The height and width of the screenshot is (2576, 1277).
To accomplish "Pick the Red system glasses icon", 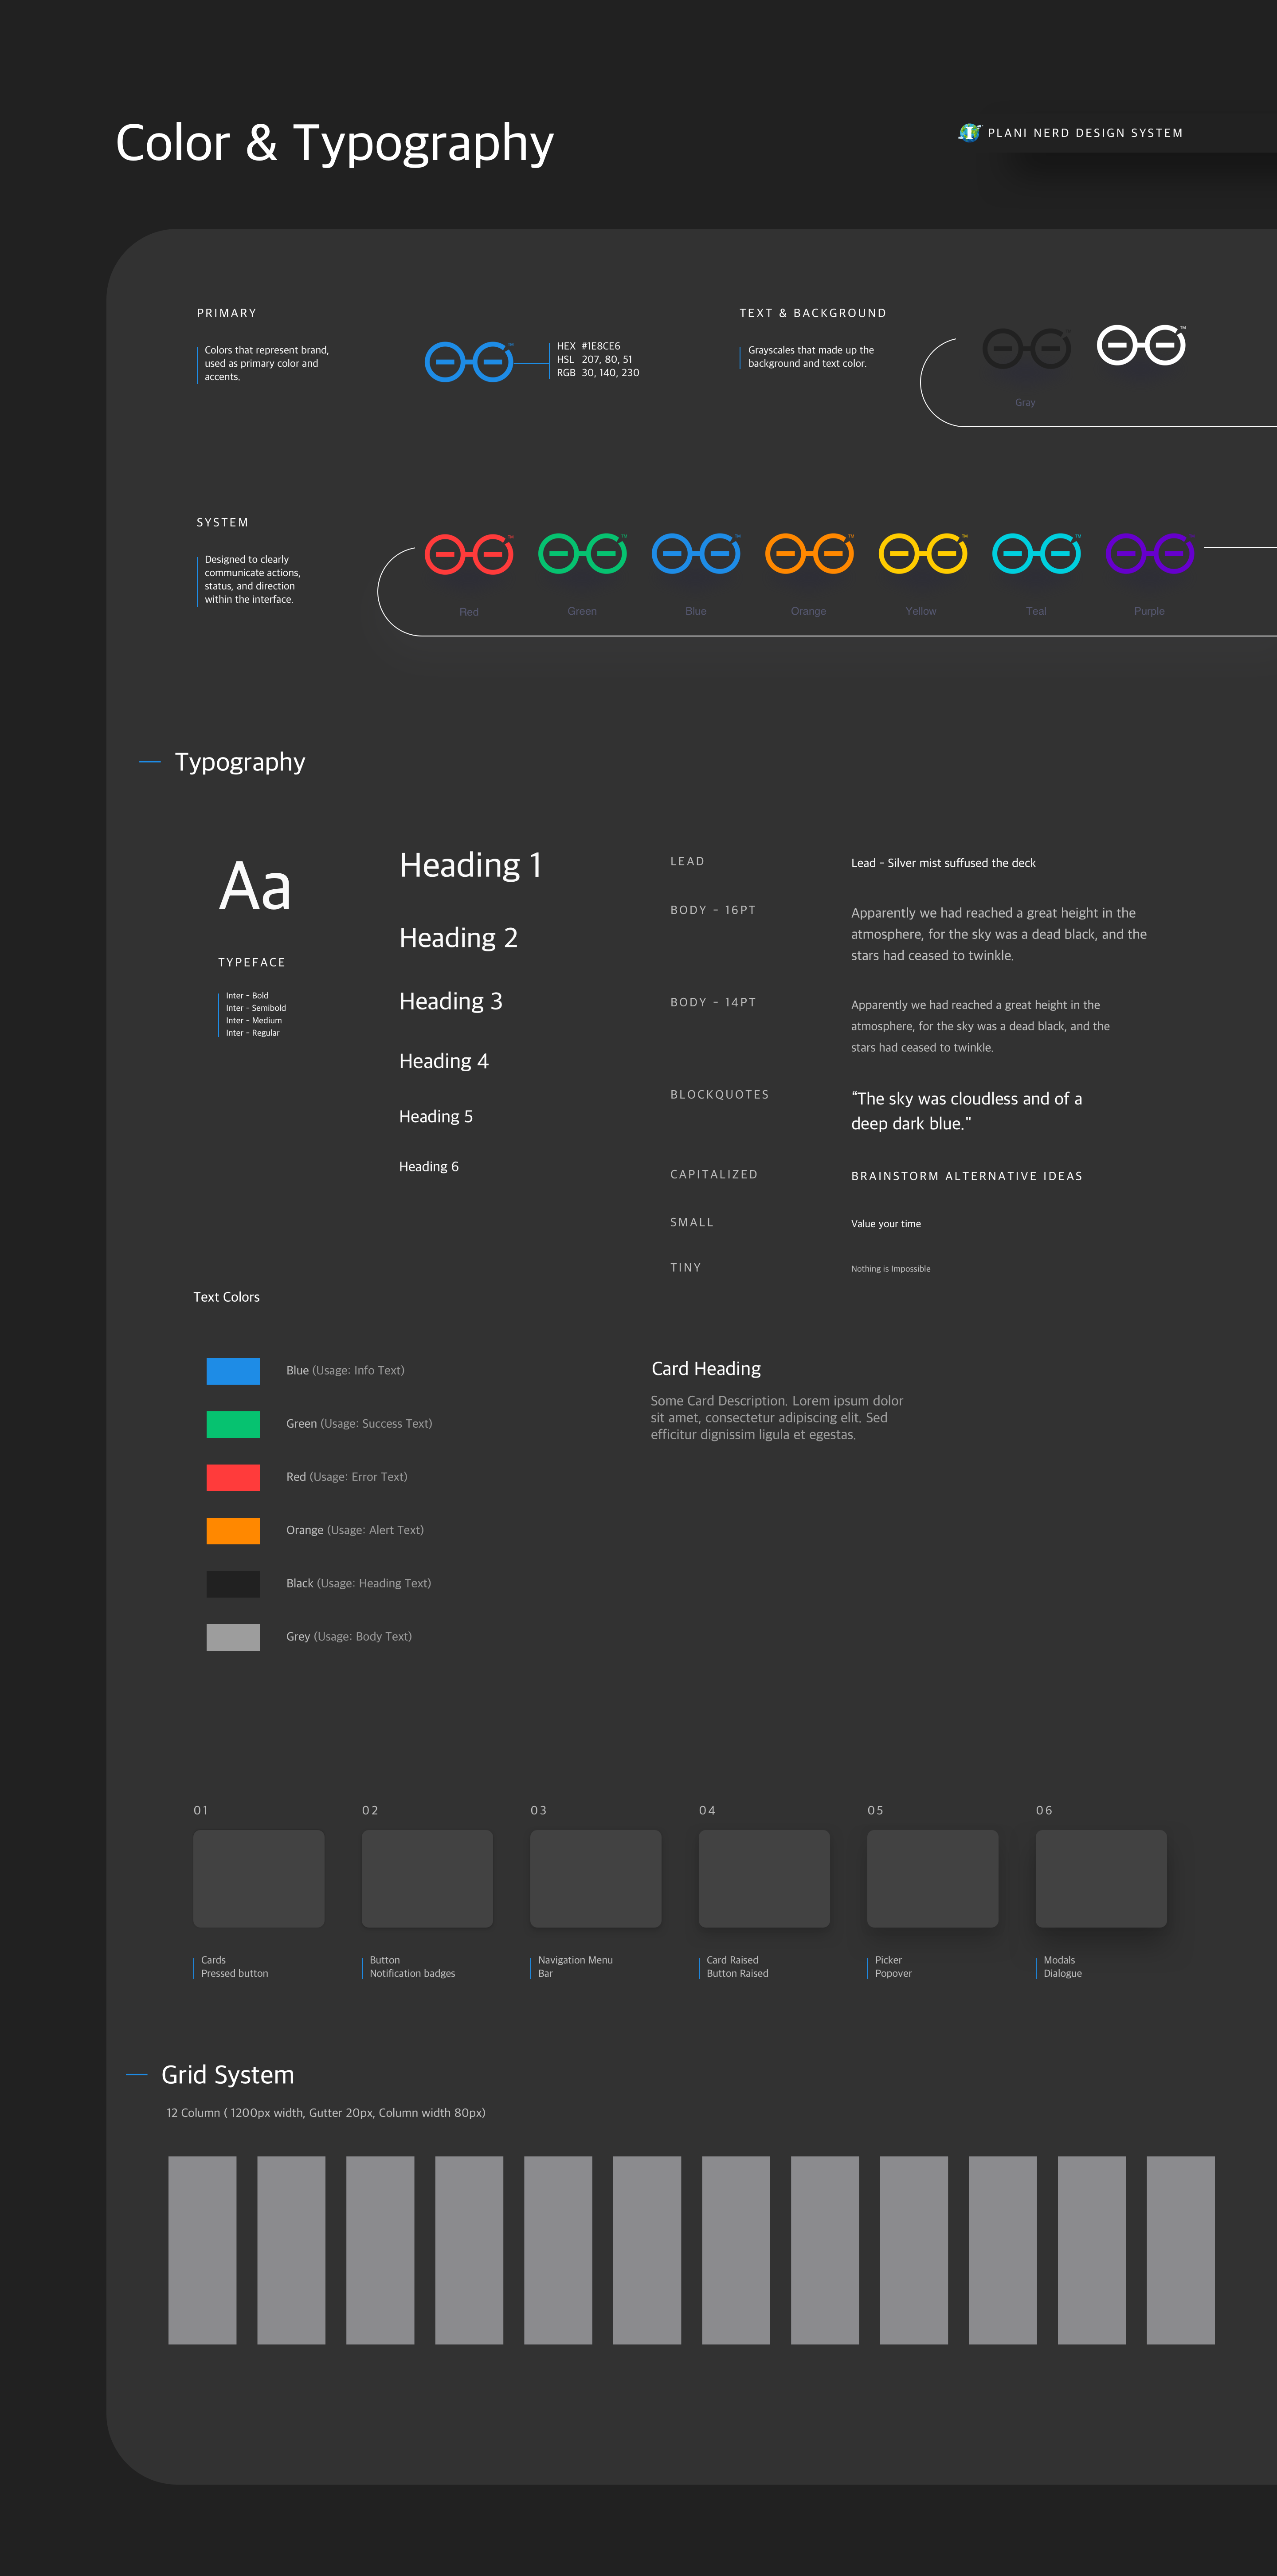I will [469, 554].
